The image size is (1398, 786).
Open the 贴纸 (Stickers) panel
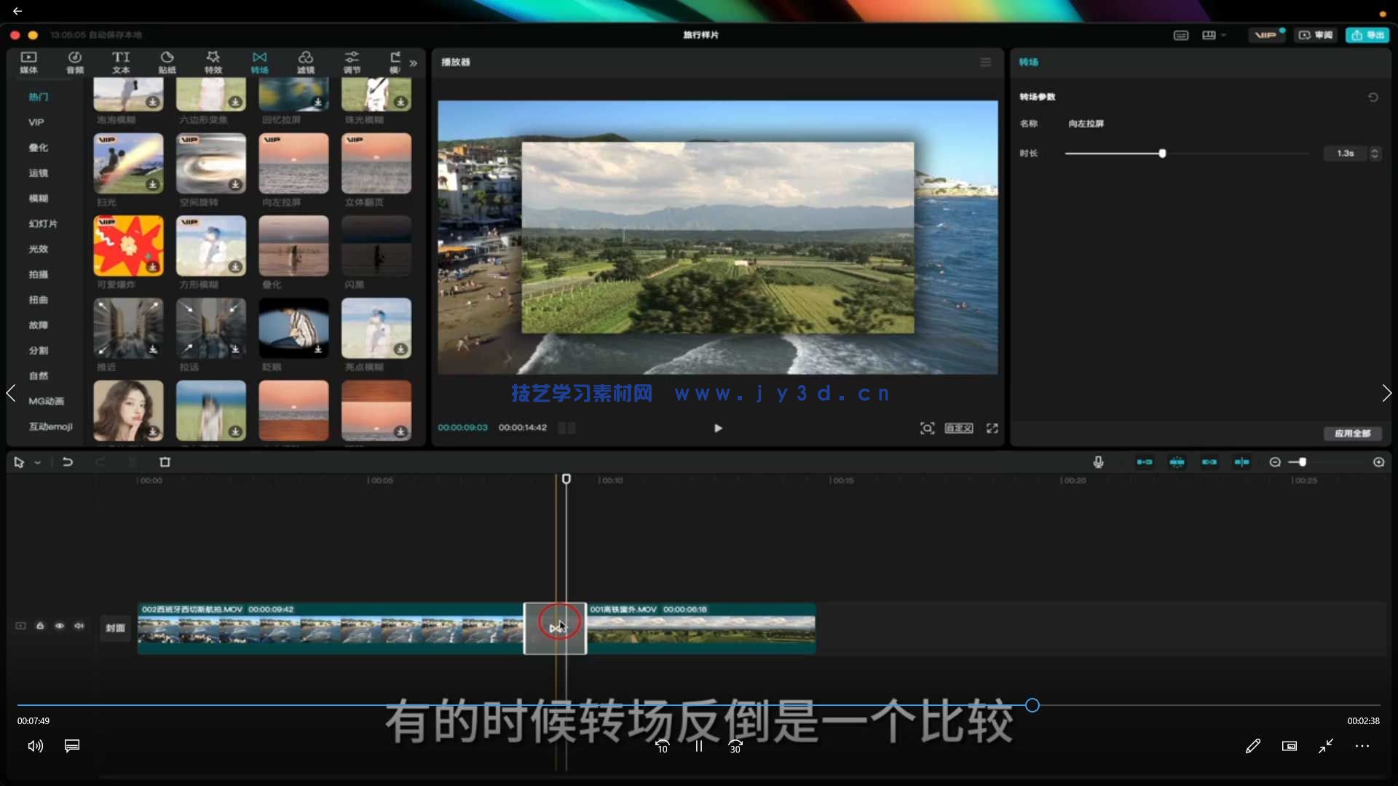(x=166, y=62)
